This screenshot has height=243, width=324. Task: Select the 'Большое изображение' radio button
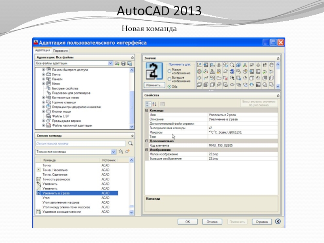[x=169, y=78]
